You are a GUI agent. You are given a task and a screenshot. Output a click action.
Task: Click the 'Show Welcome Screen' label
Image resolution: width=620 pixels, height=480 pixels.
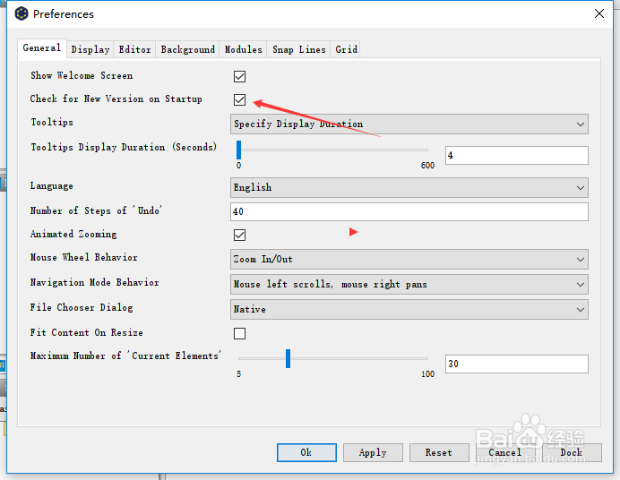pos(82,75)
